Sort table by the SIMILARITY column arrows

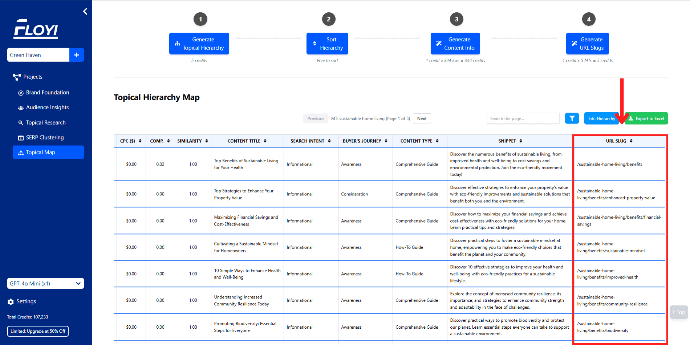[x=207, y=141]
